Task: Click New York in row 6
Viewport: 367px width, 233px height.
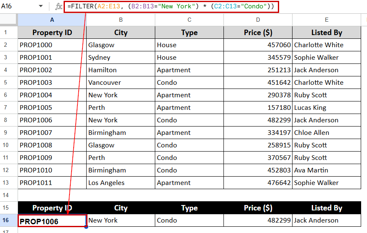Action: 121,95
